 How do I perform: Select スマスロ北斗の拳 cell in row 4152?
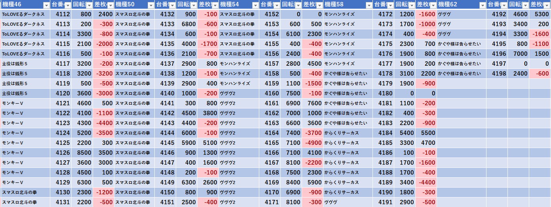pyautogui.click(x=239, y=14)
